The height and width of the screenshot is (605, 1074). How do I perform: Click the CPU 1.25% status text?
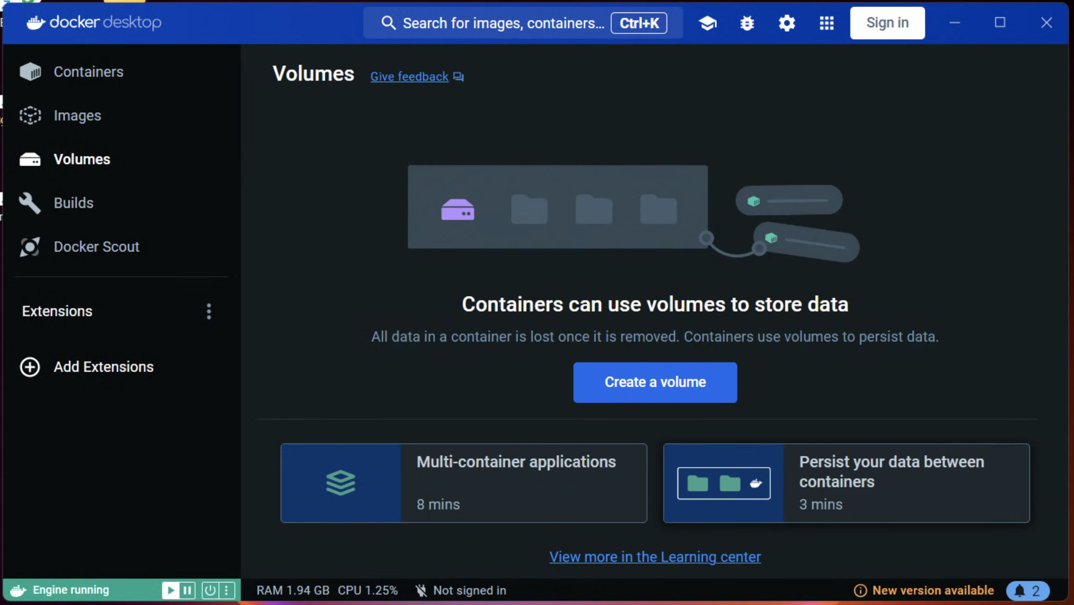point(368,591)
